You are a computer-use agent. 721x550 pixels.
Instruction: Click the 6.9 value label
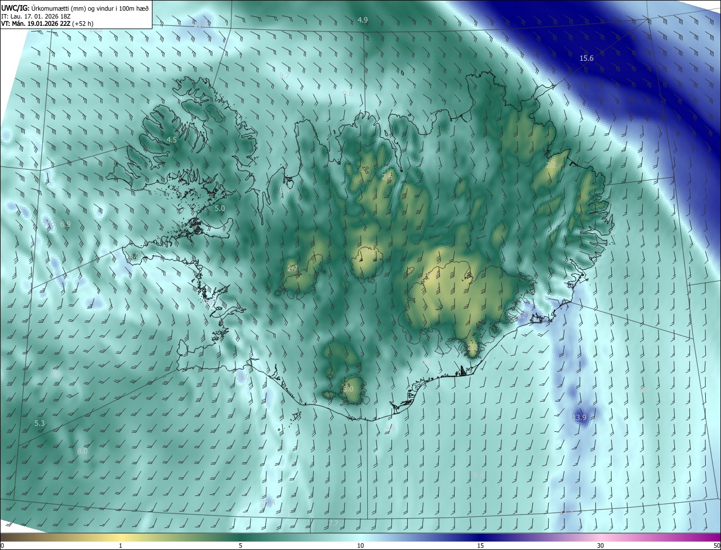pyautogui.click(x=65, y=224)
